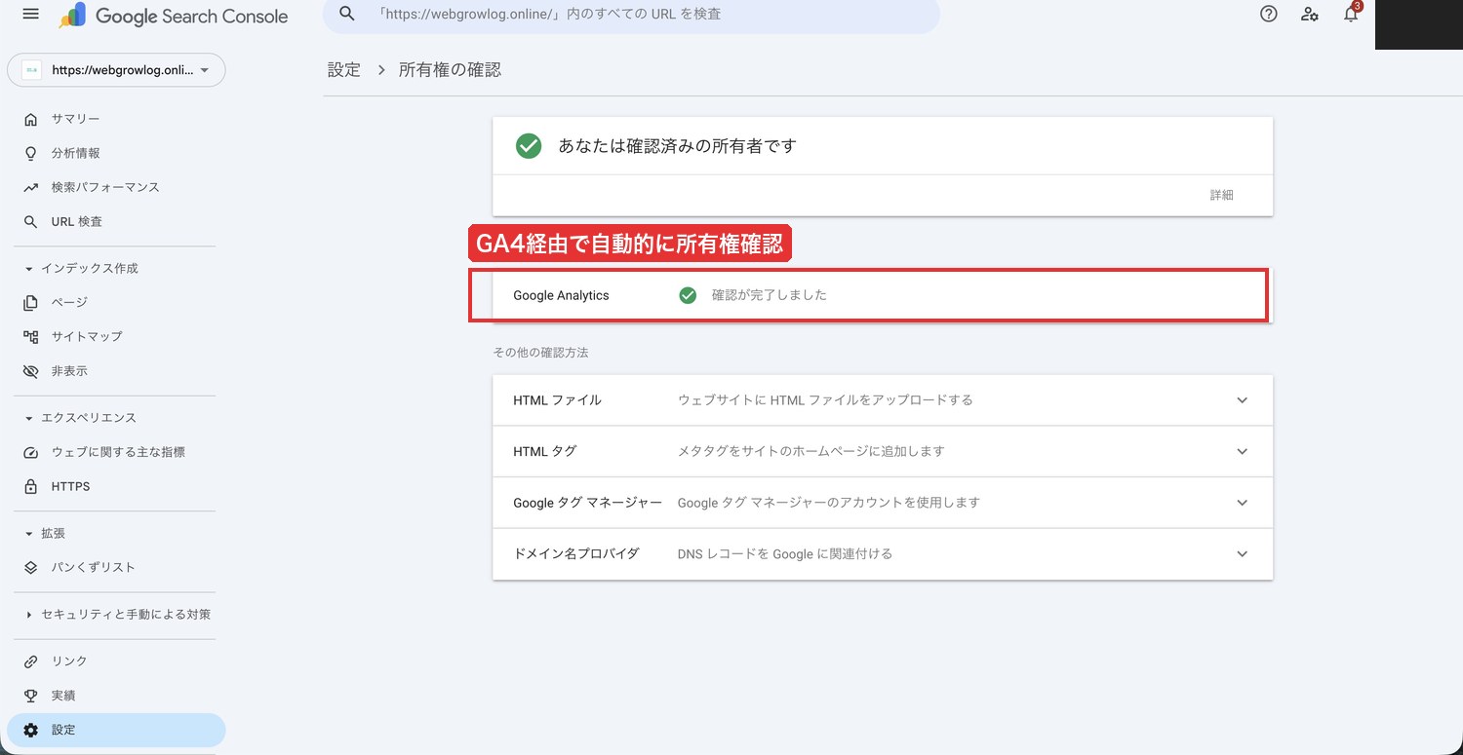This screenshot has height=755, width=1463.
Task: Click the trend arrow icon beside 検索パフォーマンス
Action: 31,187
